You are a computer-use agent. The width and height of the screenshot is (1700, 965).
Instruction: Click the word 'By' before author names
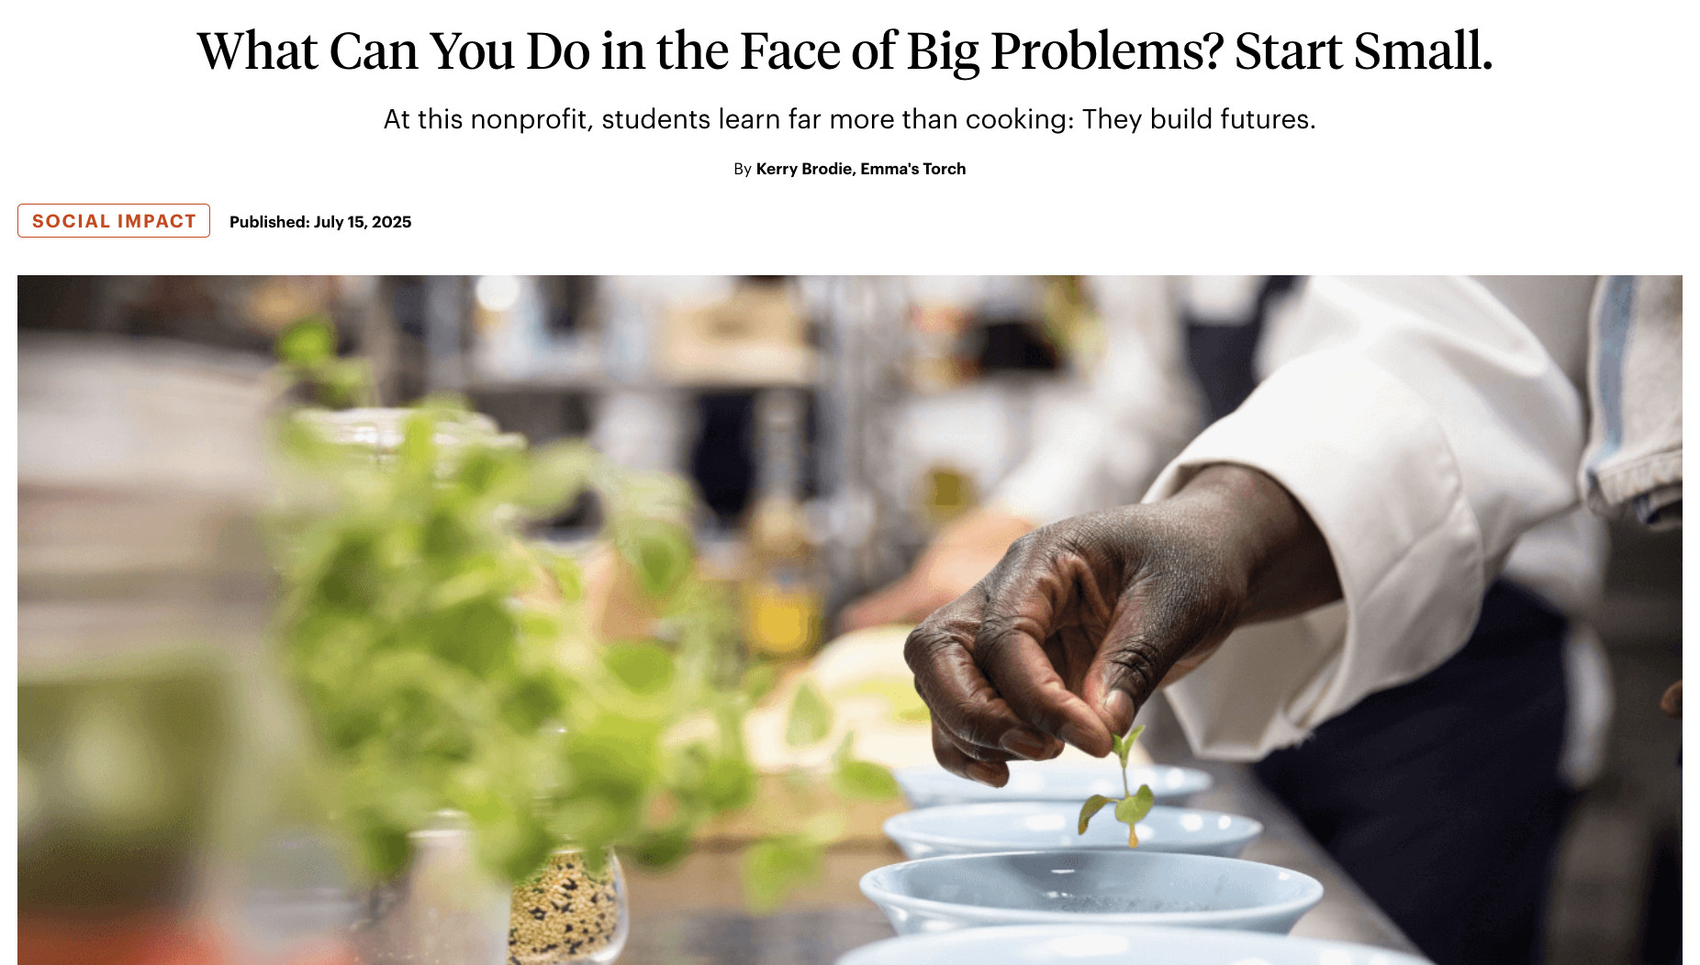pos(743,169)
